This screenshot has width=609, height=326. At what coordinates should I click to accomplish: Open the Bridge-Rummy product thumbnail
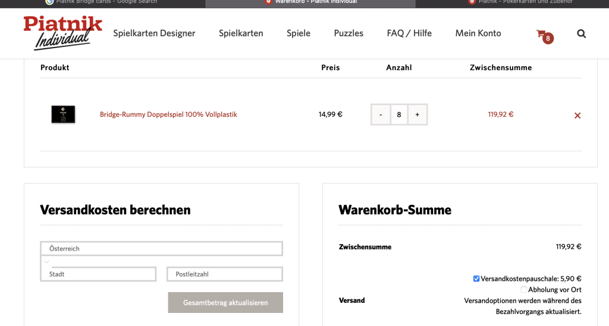(63, 115)
